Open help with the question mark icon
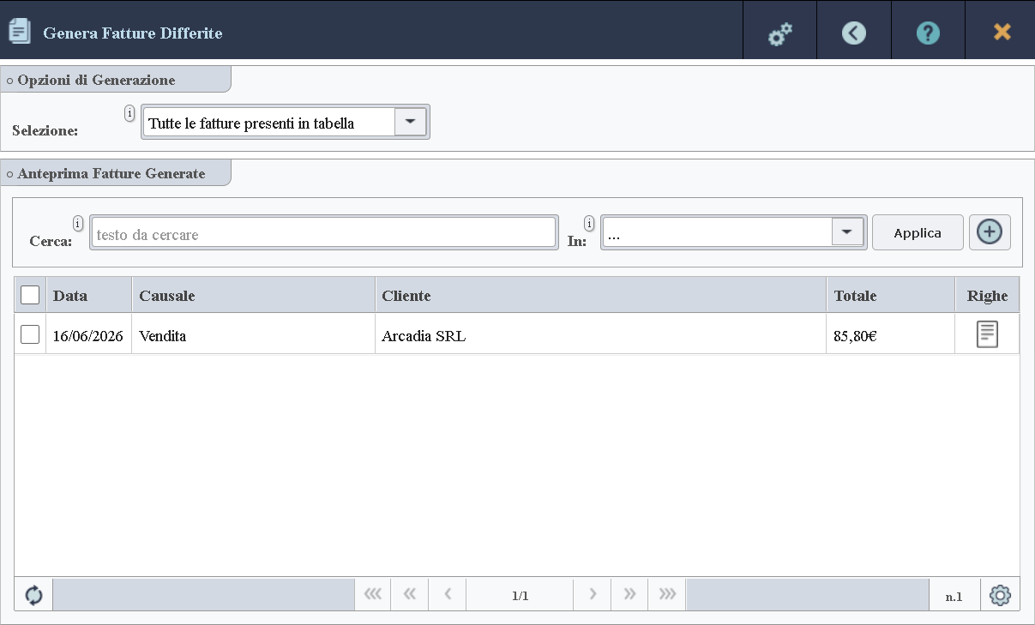 point(928,33)
